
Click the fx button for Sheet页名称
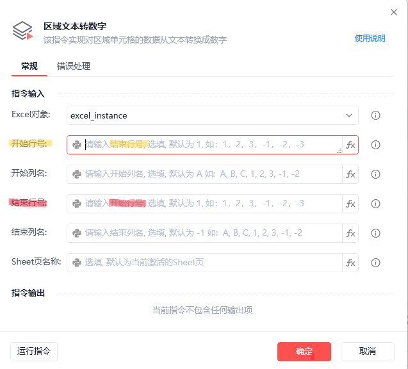[x=350, y=263]
